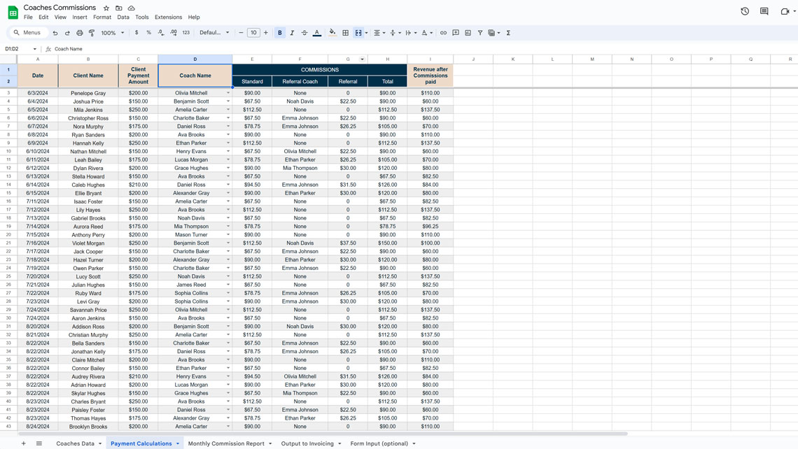Click the font size field showing 10
Viewport: 798px width, 449px height.
click(253, 33)
